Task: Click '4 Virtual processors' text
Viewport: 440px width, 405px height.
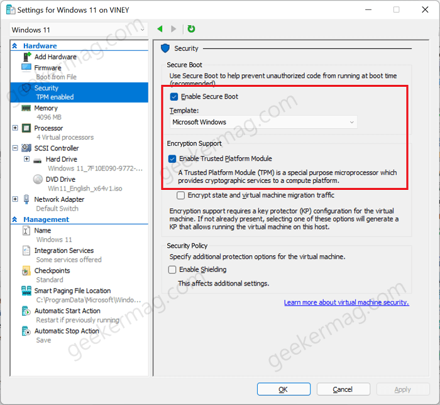Action: point(65,137)
